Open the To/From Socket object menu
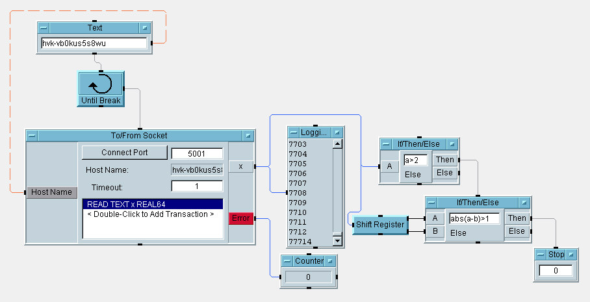This screenshot has width=590, height=302. click(32, 136)
